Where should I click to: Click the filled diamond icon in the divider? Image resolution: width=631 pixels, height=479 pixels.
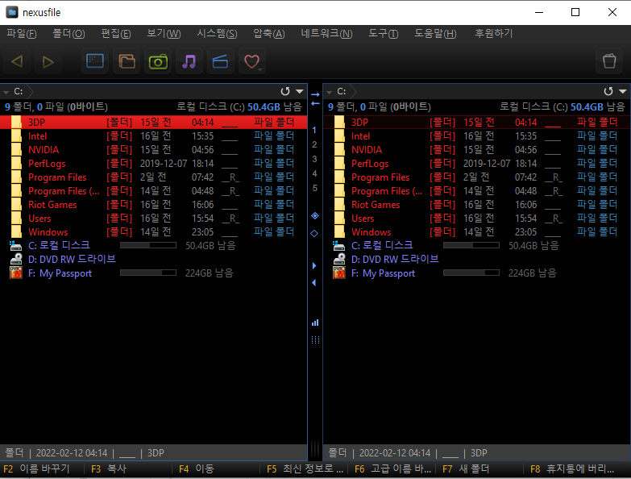[315, 216]
